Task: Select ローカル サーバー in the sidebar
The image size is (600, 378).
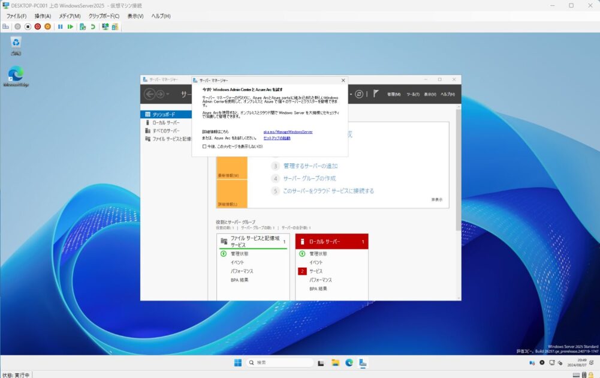Action: [x=166, y=122]
